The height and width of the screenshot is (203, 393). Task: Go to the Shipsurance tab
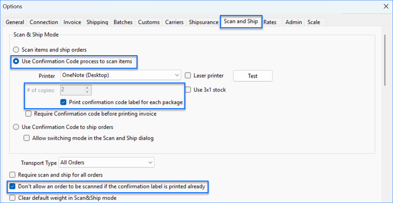pos(203,22)
